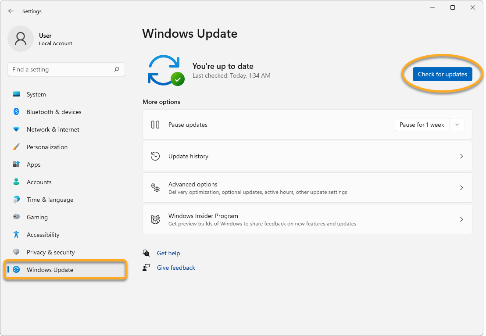Expand Update history with its chevron
The image size is (486, 336).
click(461, 156)
